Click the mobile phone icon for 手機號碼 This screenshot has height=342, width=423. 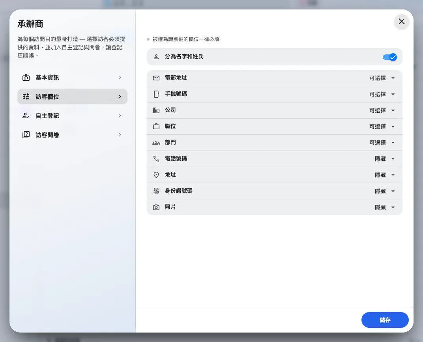click(x=156, y=94)
